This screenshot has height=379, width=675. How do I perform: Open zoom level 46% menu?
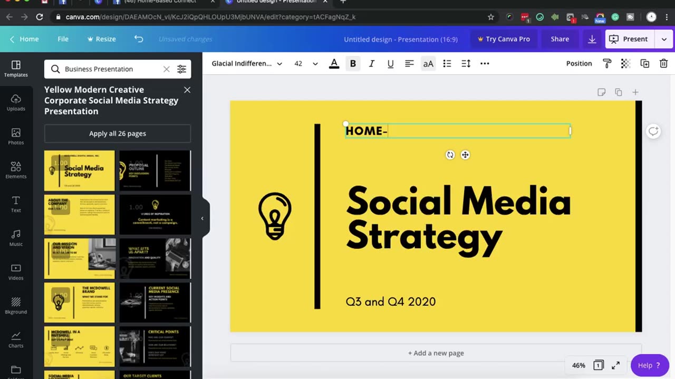coord(578,365)
